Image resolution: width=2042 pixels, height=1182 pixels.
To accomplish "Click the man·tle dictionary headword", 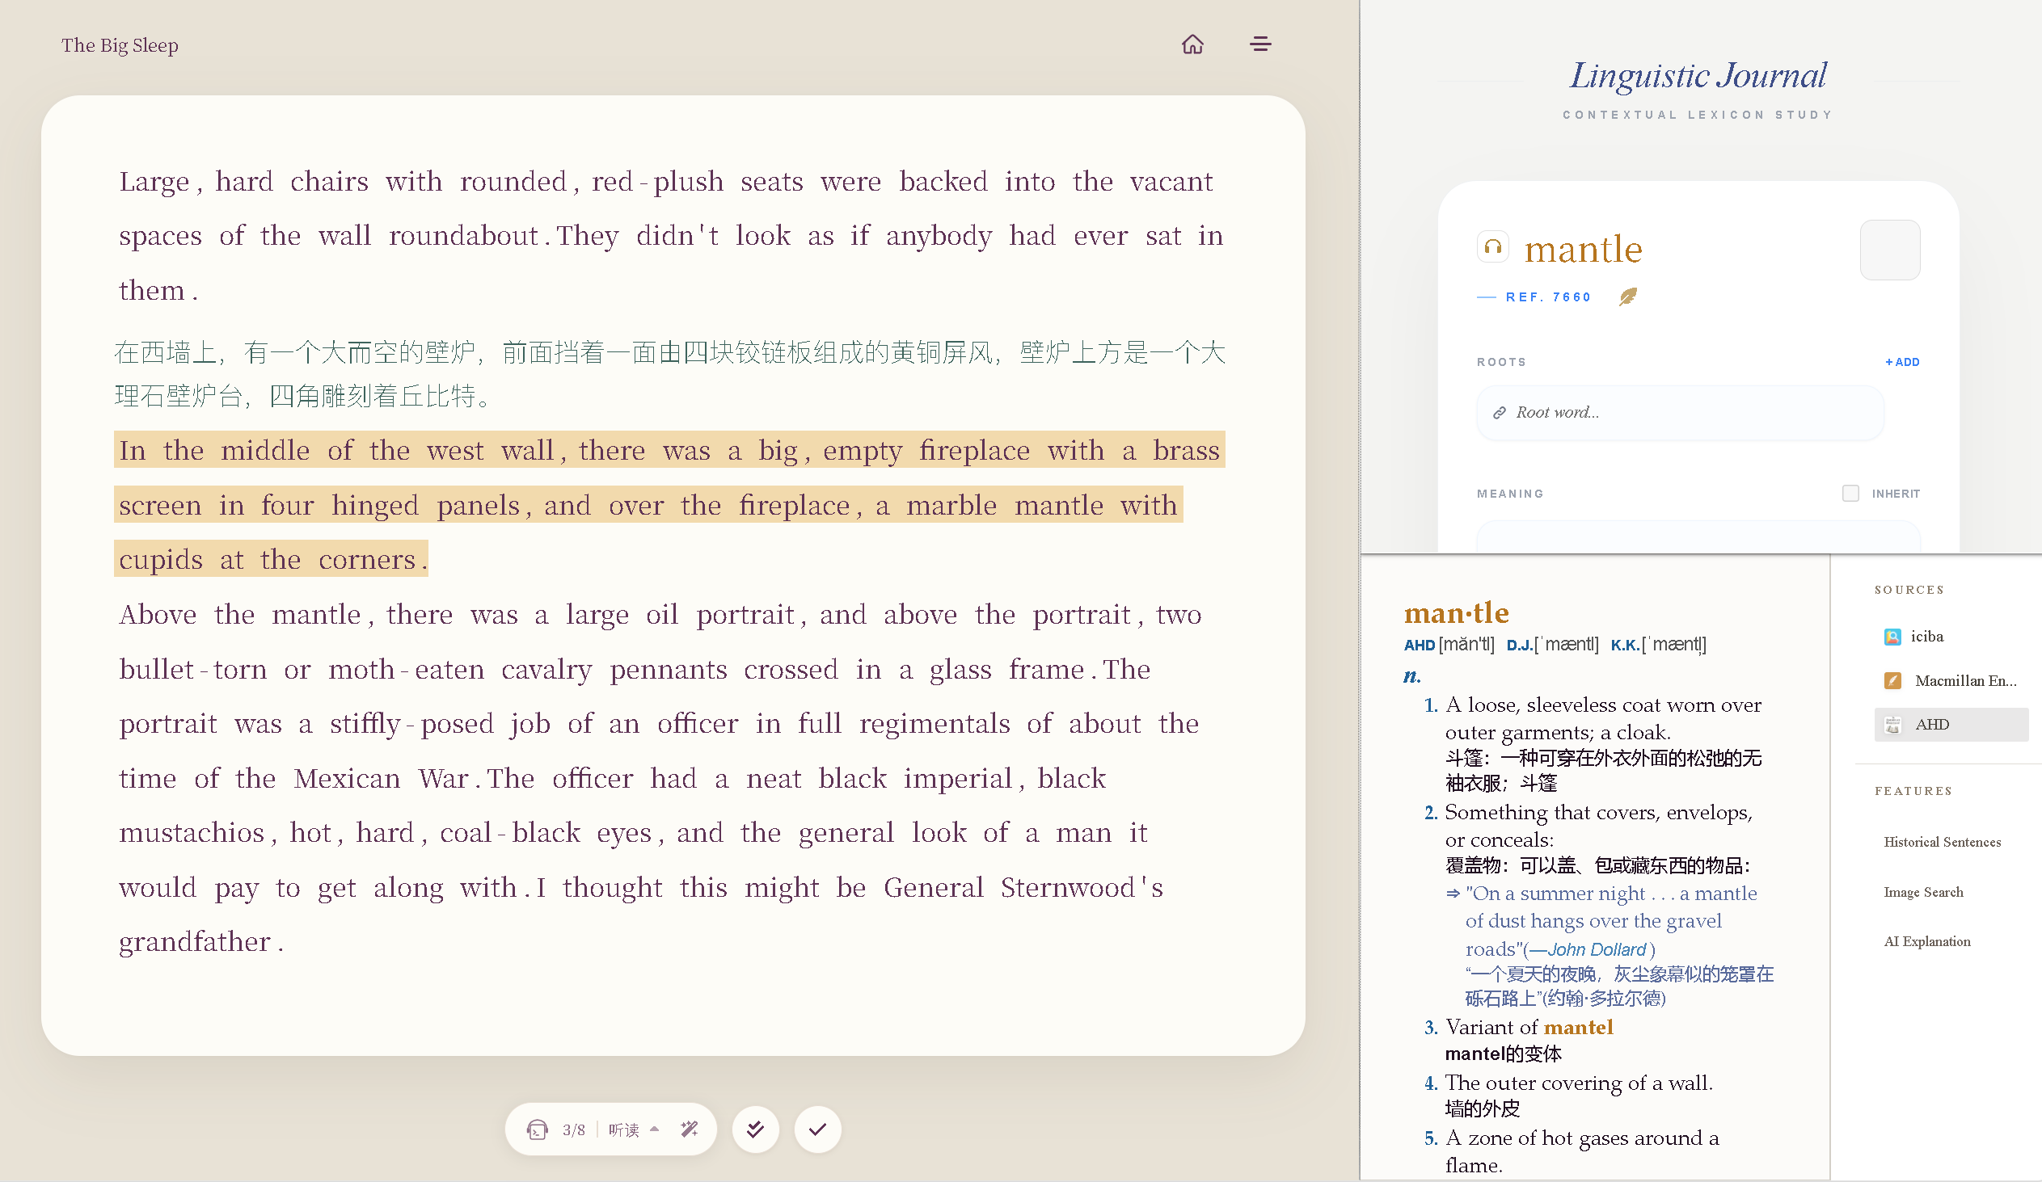I will [x=1455, y=613].
